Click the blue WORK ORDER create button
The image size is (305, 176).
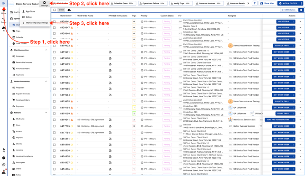point(289,3)
